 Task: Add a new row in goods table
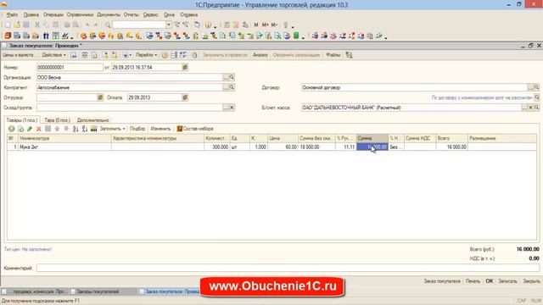tap(11, 129)
